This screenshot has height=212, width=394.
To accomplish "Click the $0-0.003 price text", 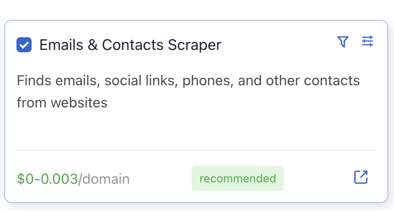I will 47,179.
